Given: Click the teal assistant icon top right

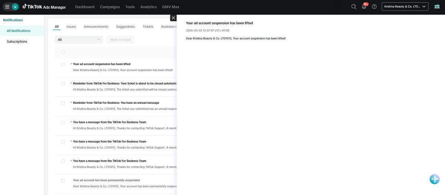Looking at the screenshot, I should point(437,7).
